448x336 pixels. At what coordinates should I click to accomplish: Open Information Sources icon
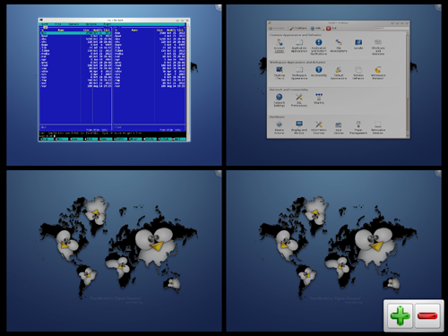pos(319,127)
